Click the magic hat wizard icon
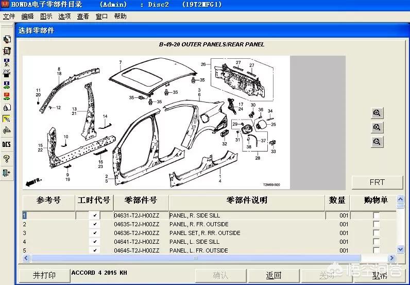 click(7, 73)
